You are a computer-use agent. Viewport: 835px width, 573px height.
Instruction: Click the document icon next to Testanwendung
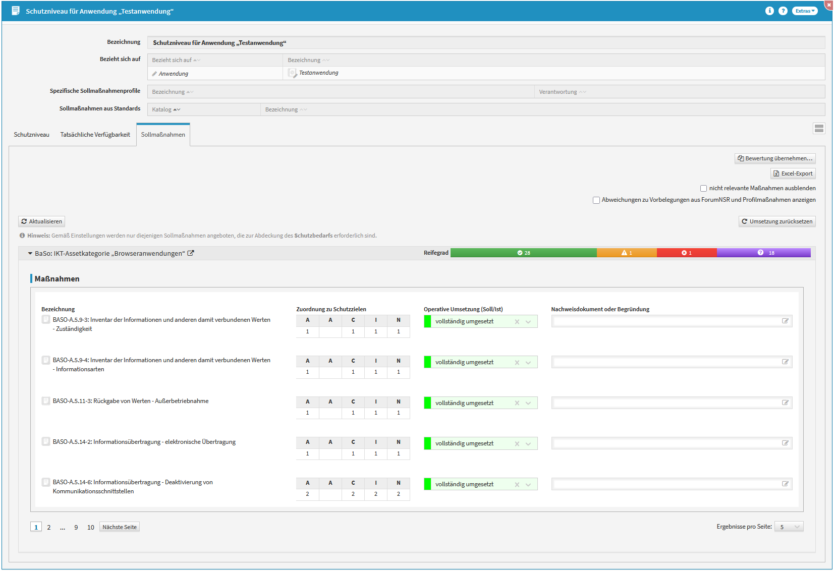pos(292,73)
